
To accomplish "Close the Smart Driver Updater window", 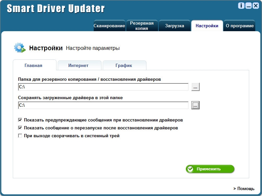I will click(x=256, y=6).
